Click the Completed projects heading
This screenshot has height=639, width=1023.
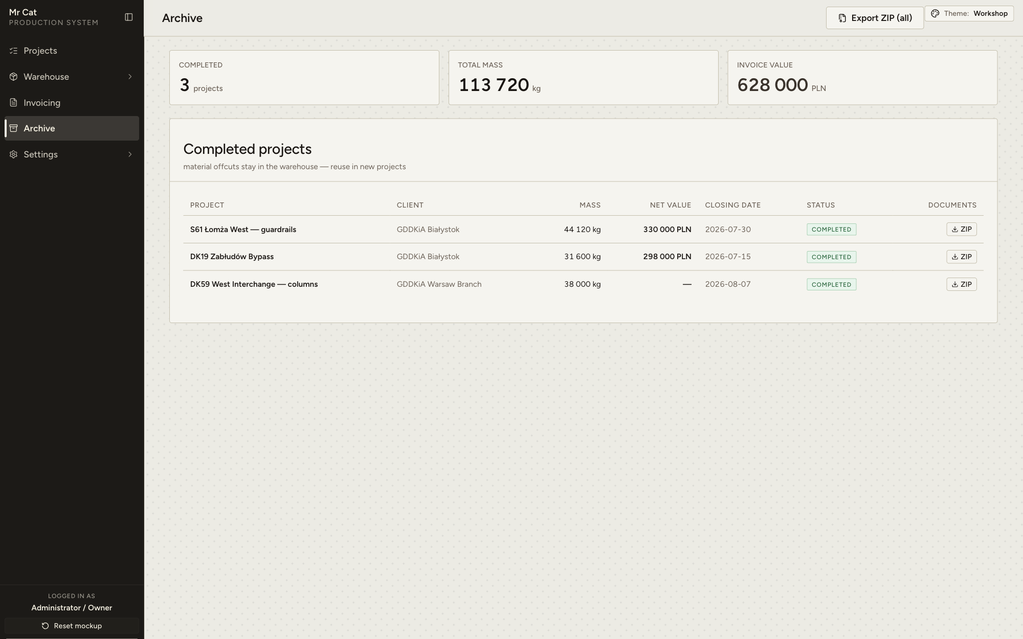pyautogui.click(x=248, y=149)
